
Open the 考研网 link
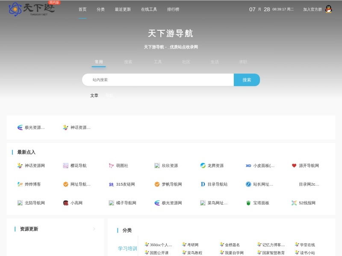click(x=193, y=245)
